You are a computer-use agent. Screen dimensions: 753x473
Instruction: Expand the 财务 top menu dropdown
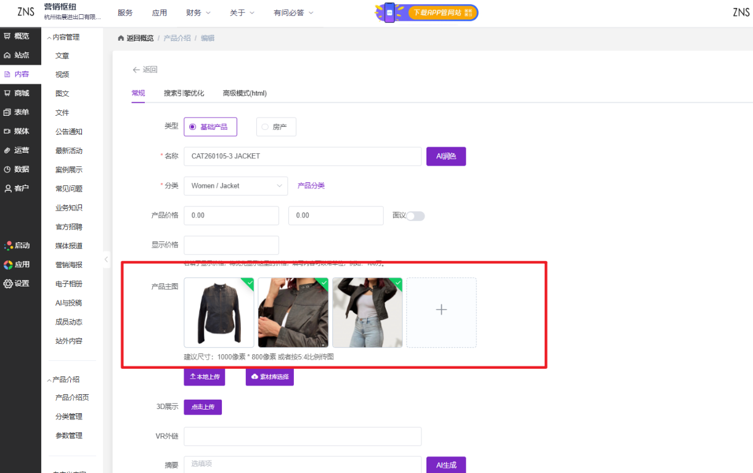tap(198, 13)
